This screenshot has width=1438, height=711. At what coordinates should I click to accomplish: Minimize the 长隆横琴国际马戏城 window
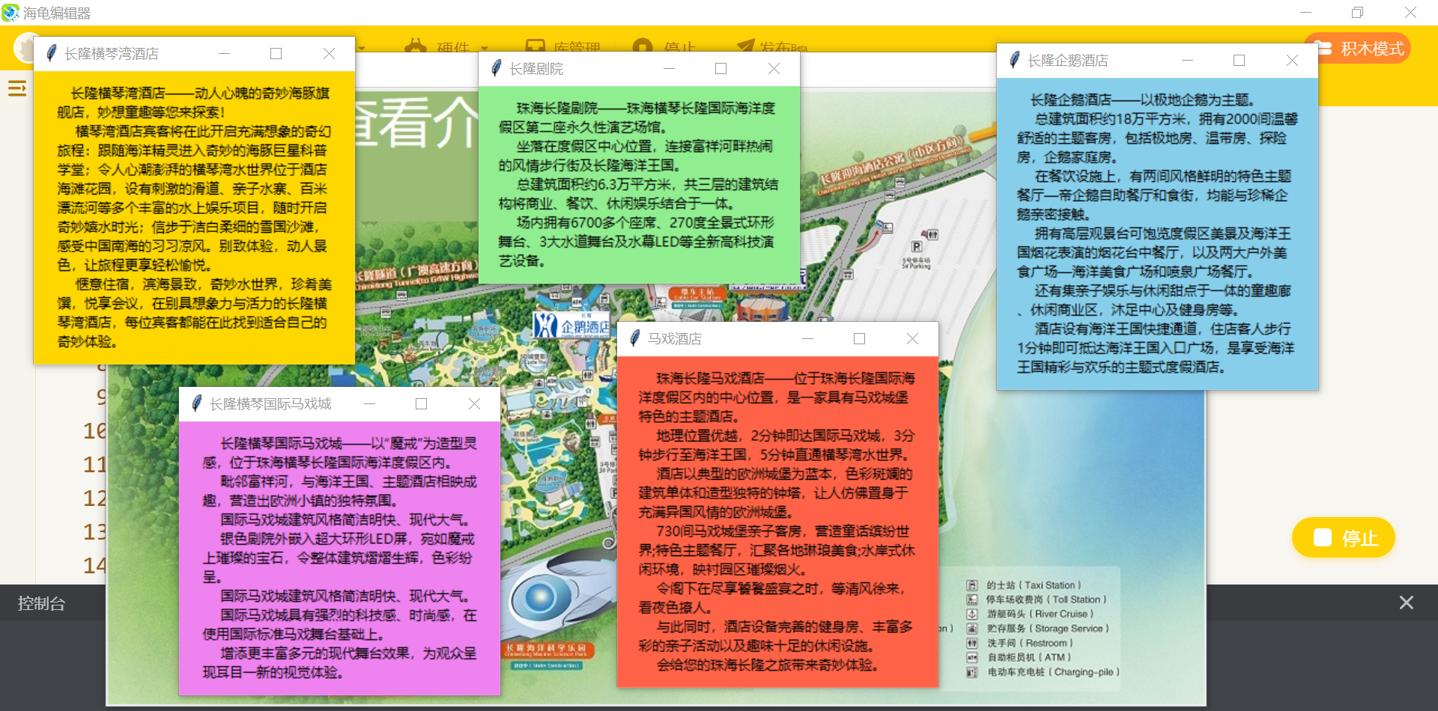pos(369,404)
